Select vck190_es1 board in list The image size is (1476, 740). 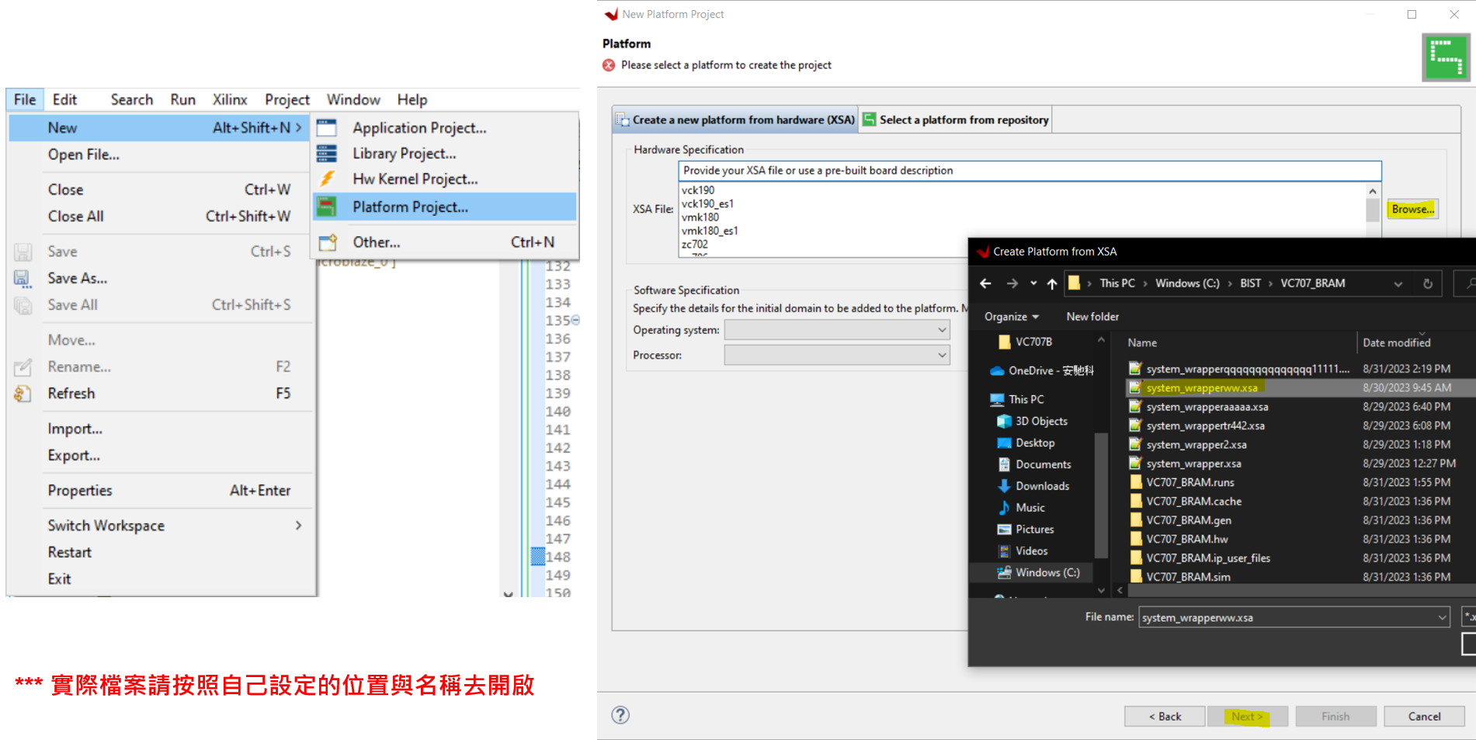pyautogui.click(x=707, y=204)
